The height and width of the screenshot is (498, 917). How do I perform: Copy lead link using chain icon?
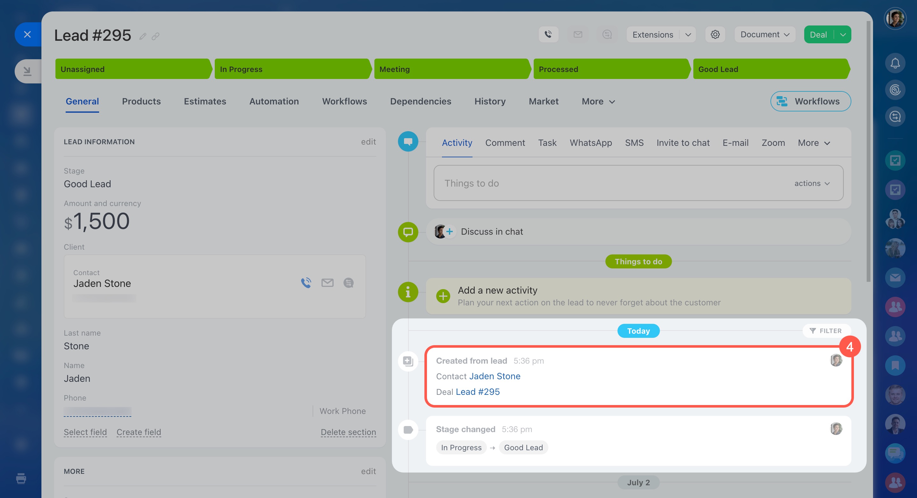coord(155,36)
